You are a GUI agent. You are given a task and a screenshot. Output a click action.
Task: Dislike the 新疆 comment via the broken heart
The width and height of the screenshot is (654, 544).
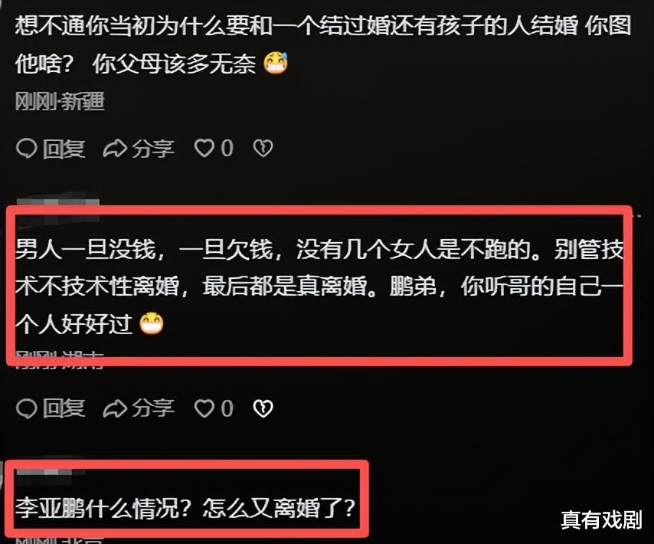click(263, 149)
